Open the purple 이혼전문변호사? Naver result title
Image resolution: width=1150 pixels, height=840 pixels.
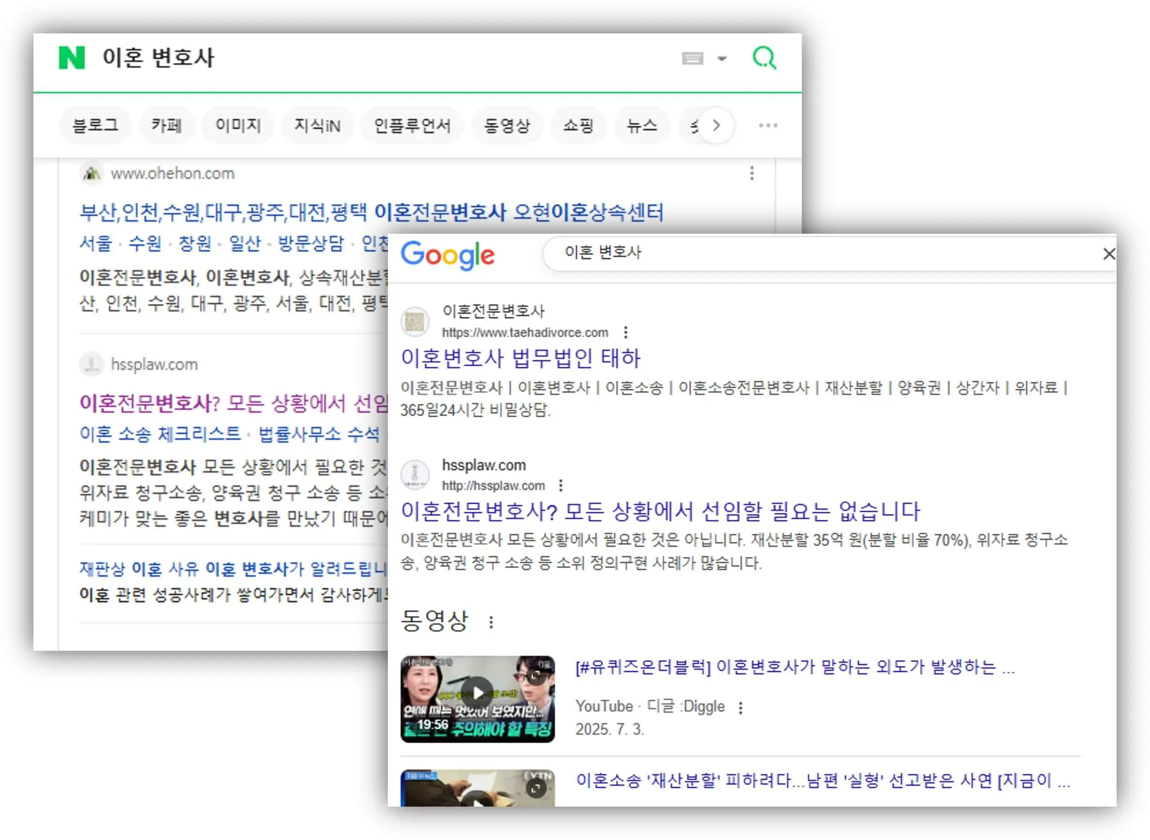[x=234, y=403]
